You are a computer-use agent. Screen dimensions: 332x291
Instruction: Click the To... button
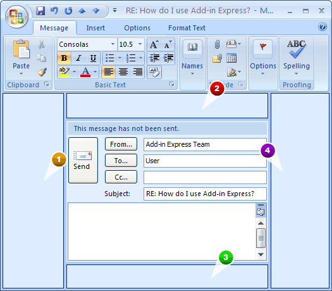coord(121,161)
